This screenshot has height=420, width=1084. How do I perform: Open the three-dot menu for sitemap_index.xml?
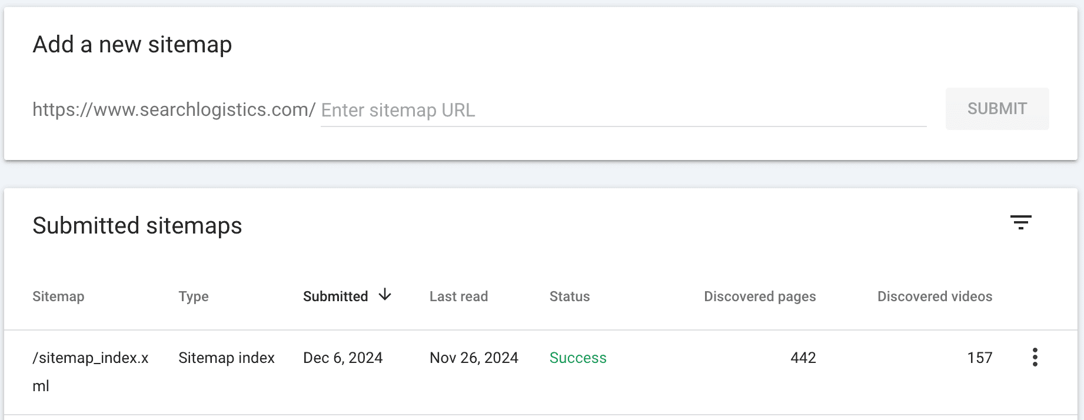(1035, 357)
